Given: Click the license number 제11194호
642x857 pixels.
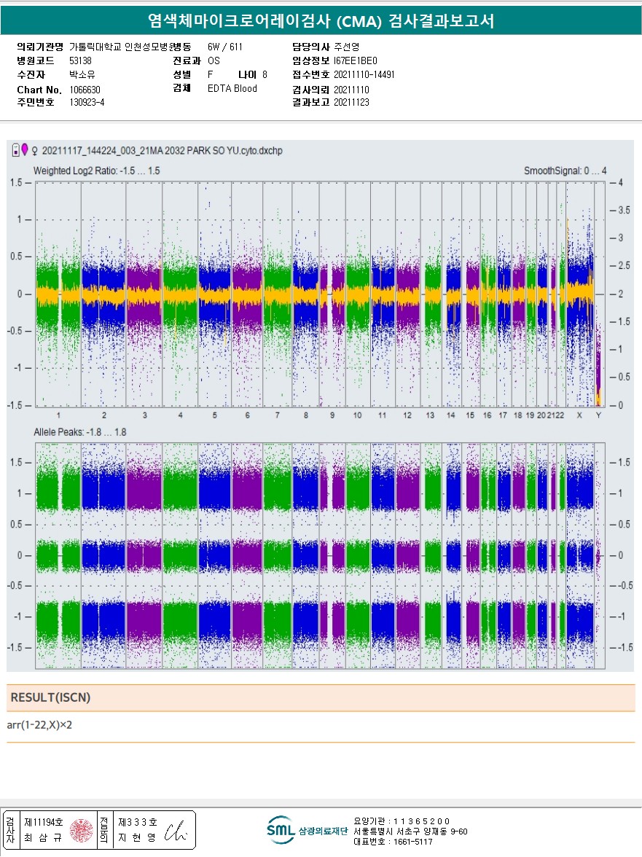Looking at the screenshot, I should point(44,822).
